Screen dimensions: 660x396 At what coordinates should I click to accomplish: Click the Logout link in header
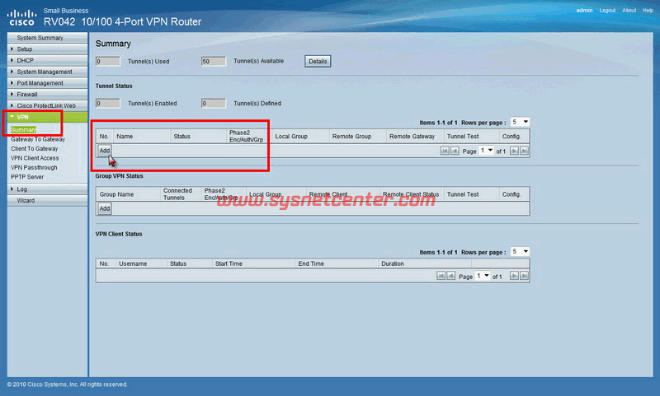(x=607, y=11)
